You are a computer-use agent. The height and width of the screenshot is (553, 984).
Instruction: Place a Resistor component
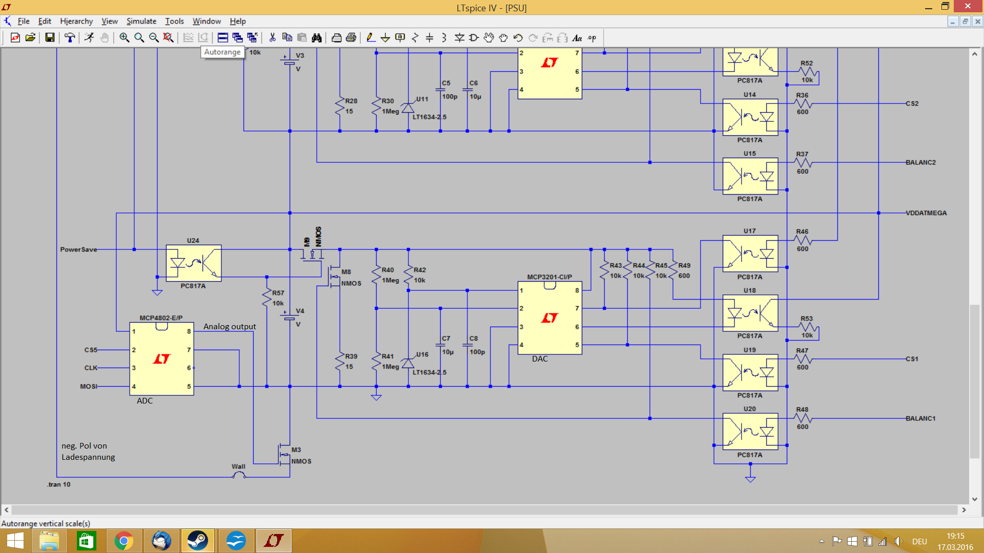pyautogui.click(x=415, y=37)
